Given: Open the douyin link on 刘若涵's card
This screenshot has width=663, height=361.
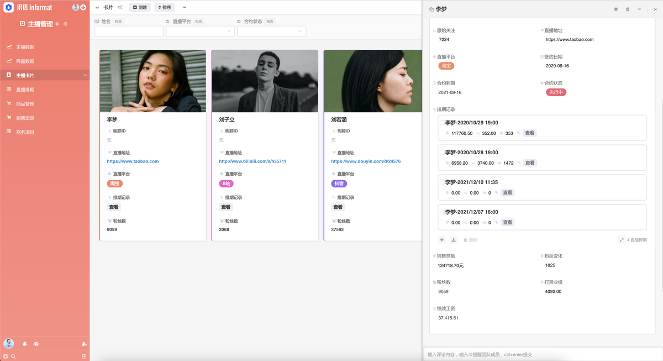Looking at the screenshot, I should pyautogui.click(x=366, y=161).
